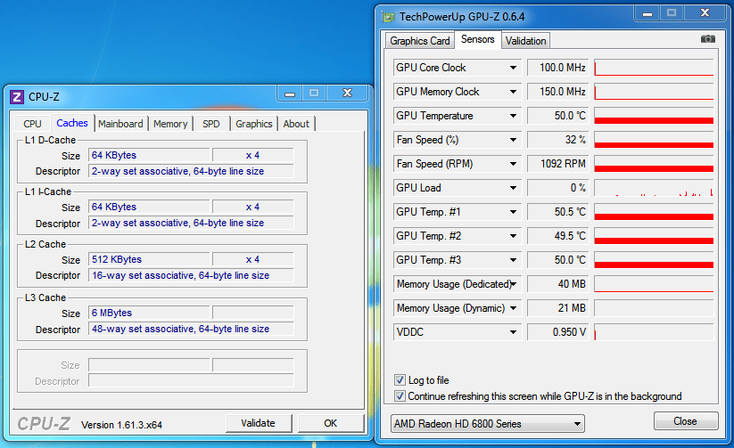
Task: Click the 150.0 MHz memory clock value
Action: pyautogui.click(x=557, y=92)
